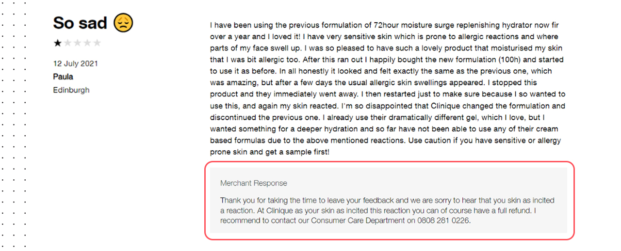Viewport: 621px width, 251px height.
Task: Select the fourth empty rating star
Action: (x=87, y=43)
